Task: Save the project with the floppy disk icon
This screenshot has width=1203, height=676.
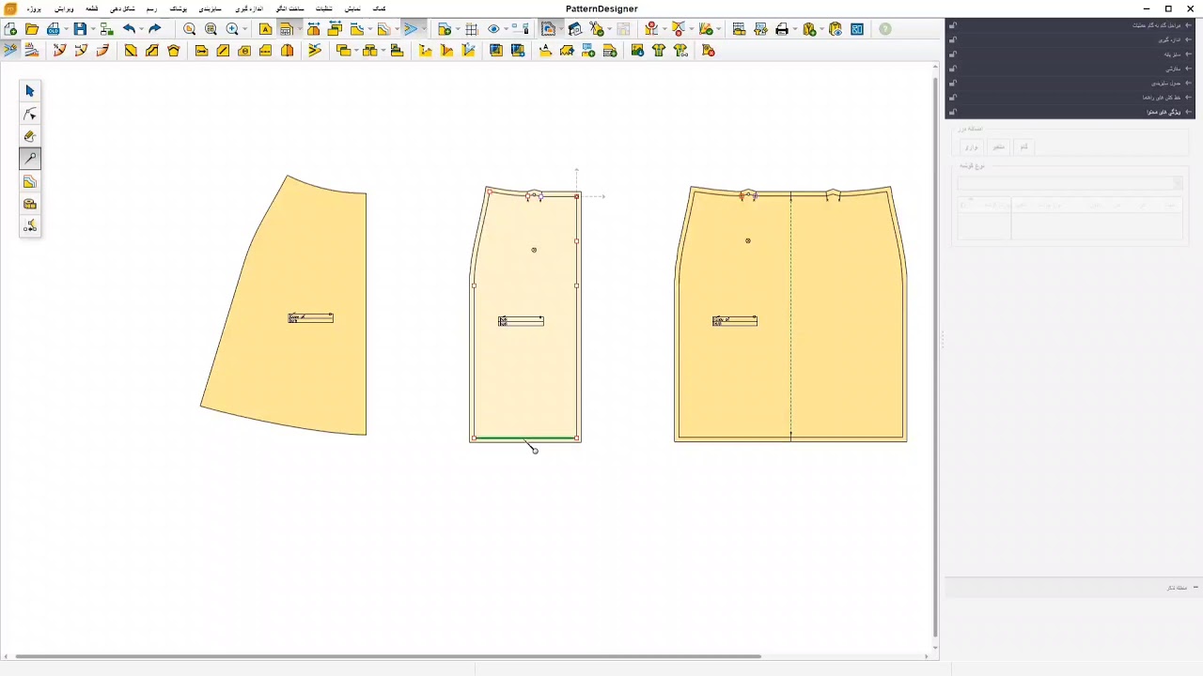Action: pyautogui.click(x=80, y=29)
